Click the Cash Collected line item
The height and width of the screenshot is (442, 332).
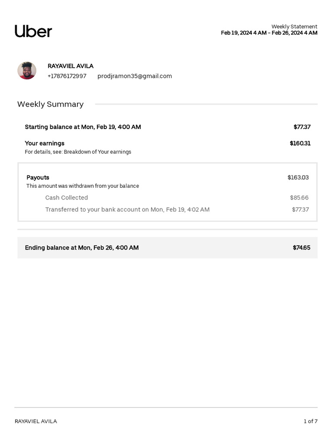(67, 198)
